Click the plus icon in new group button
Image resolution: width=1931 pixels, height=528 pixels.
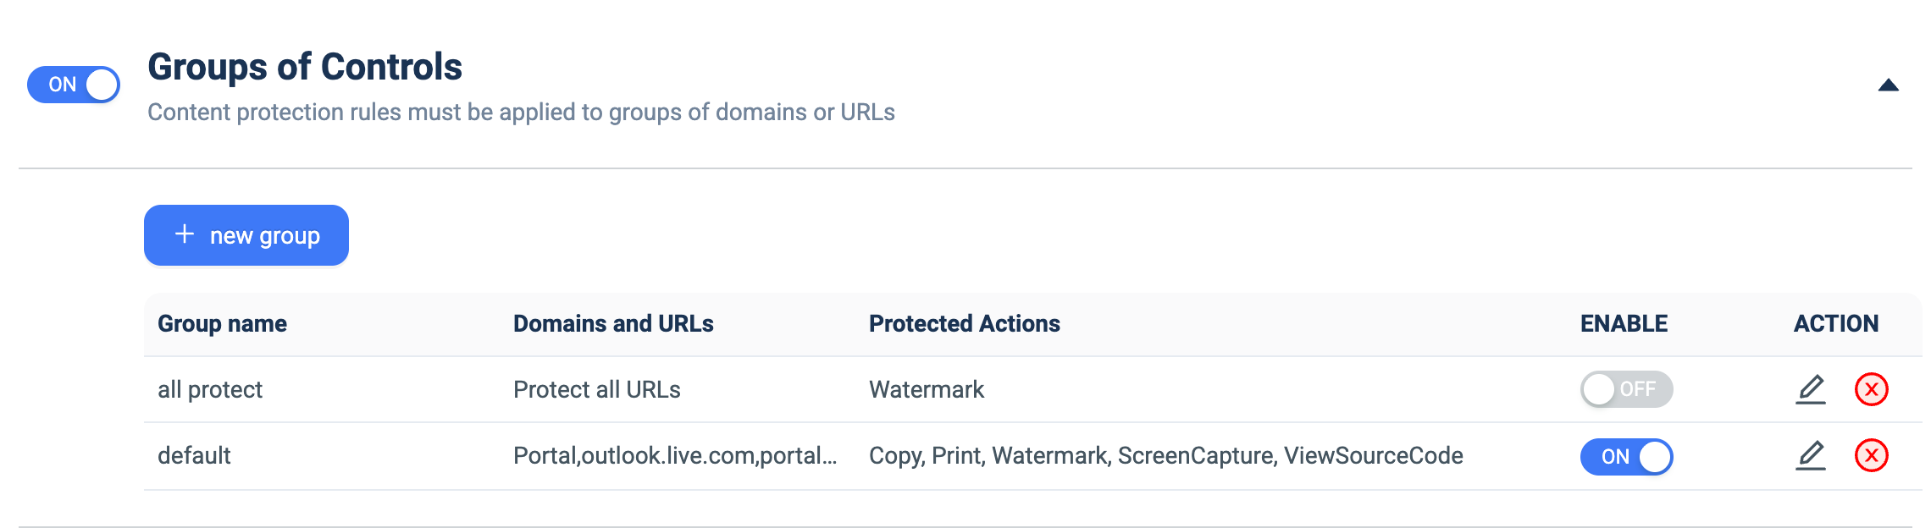click(x=185, y=234)
